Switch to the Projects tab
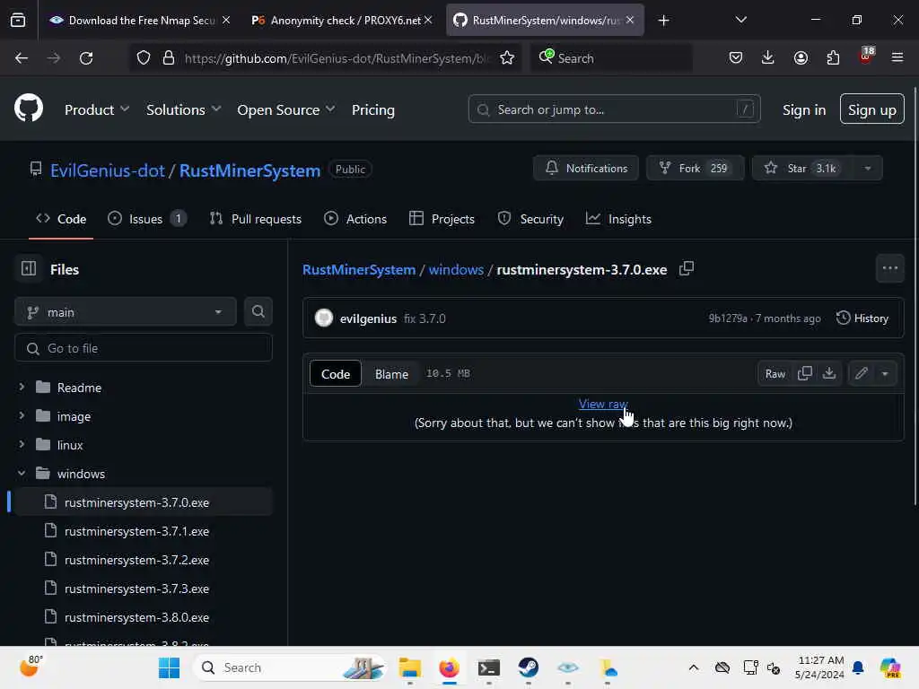The image size is (919, 689). coord(442,219)
